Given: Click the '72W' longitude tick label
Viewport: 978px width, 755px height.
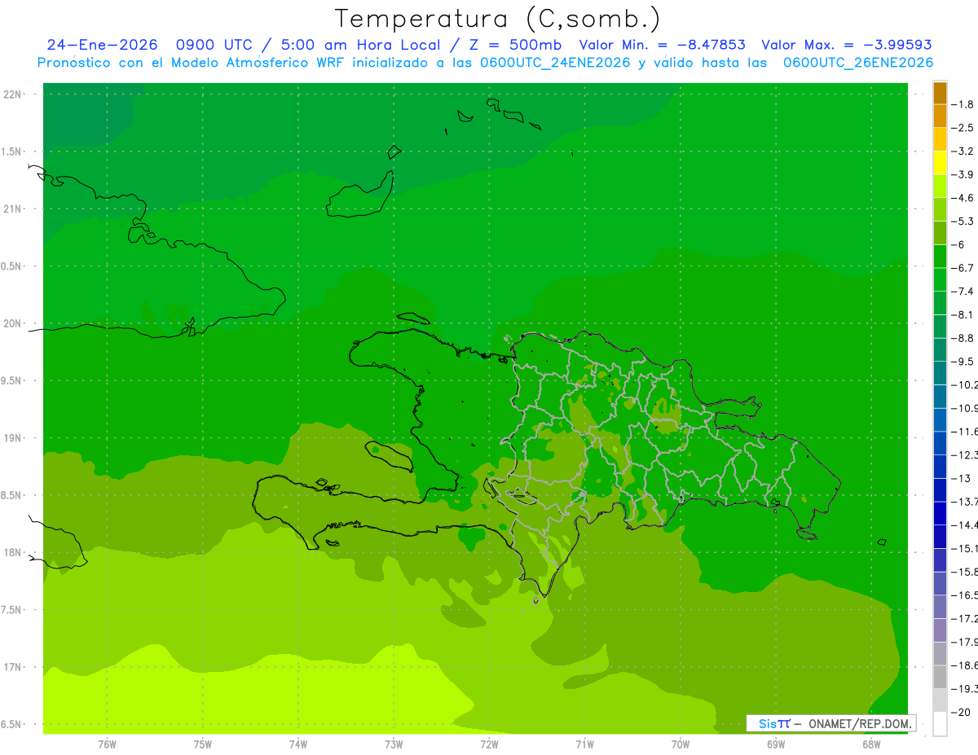Looking at the screenshot, I should [x=489, y=744].
